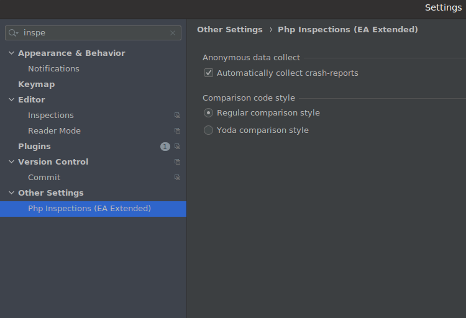The height and width of the screenshot is (318, 466).
Task: Open the Notifications settings page
Action: (53, 69)
